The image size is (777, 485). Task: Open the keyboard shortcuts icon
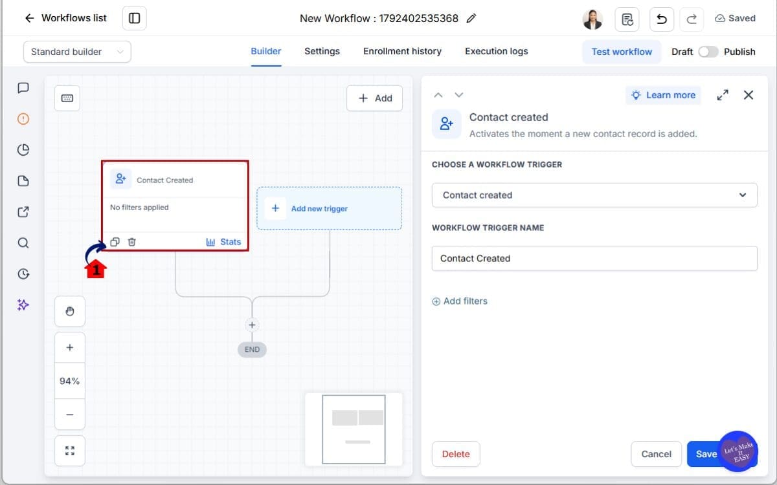67,98
